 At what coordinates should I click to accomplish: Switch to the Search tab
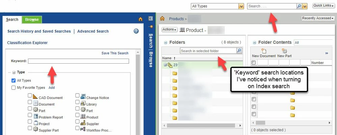(12, 20)
